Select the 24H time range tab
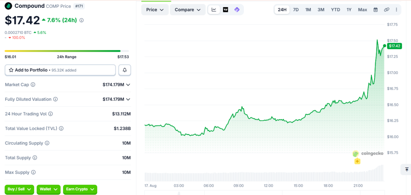Screen dimensions: 411x195 pyautogui.click(x=282, y=10)
